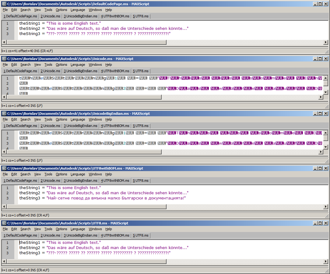Click status bar "li=1 co=41 offset=40 INS (CR+LF)"
The image size is (330, 274).
click(x=27, y=51)
